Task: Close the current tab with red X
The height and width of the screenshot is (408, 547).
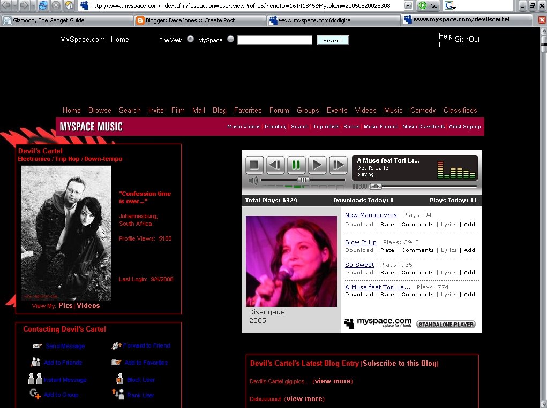Action: click(542, 20)
